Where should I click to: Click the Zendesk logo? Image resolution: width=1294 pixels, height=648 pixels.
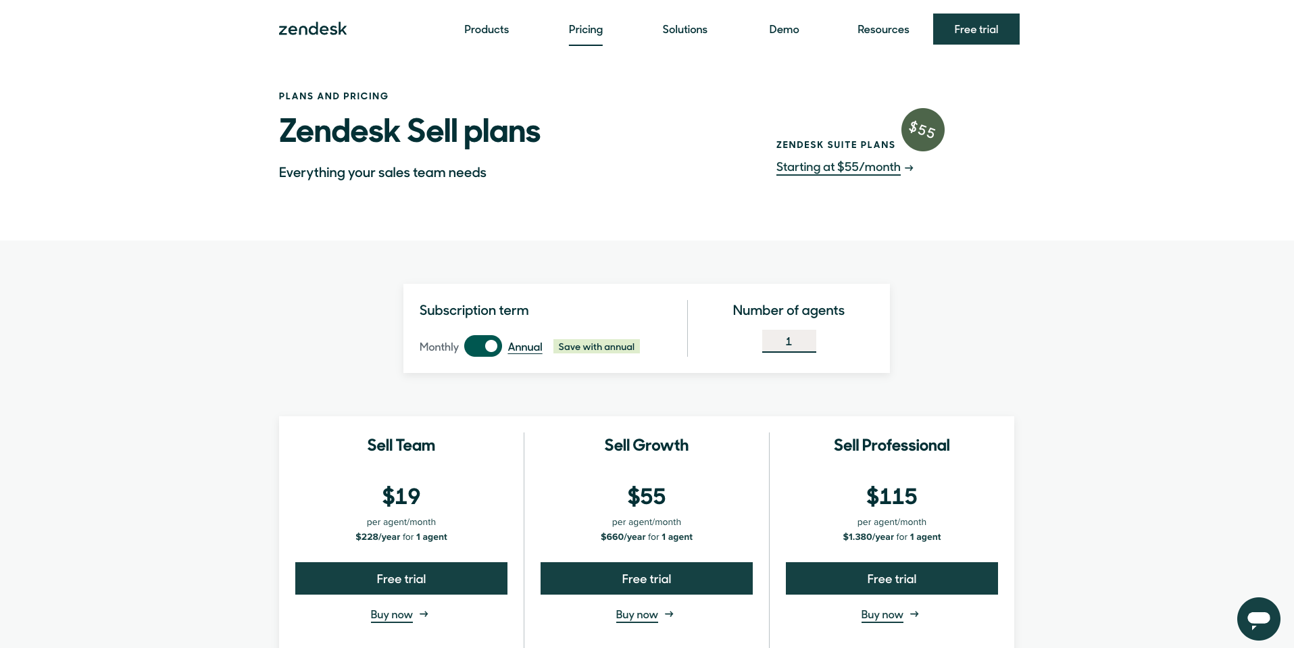(x=313, y=29)
